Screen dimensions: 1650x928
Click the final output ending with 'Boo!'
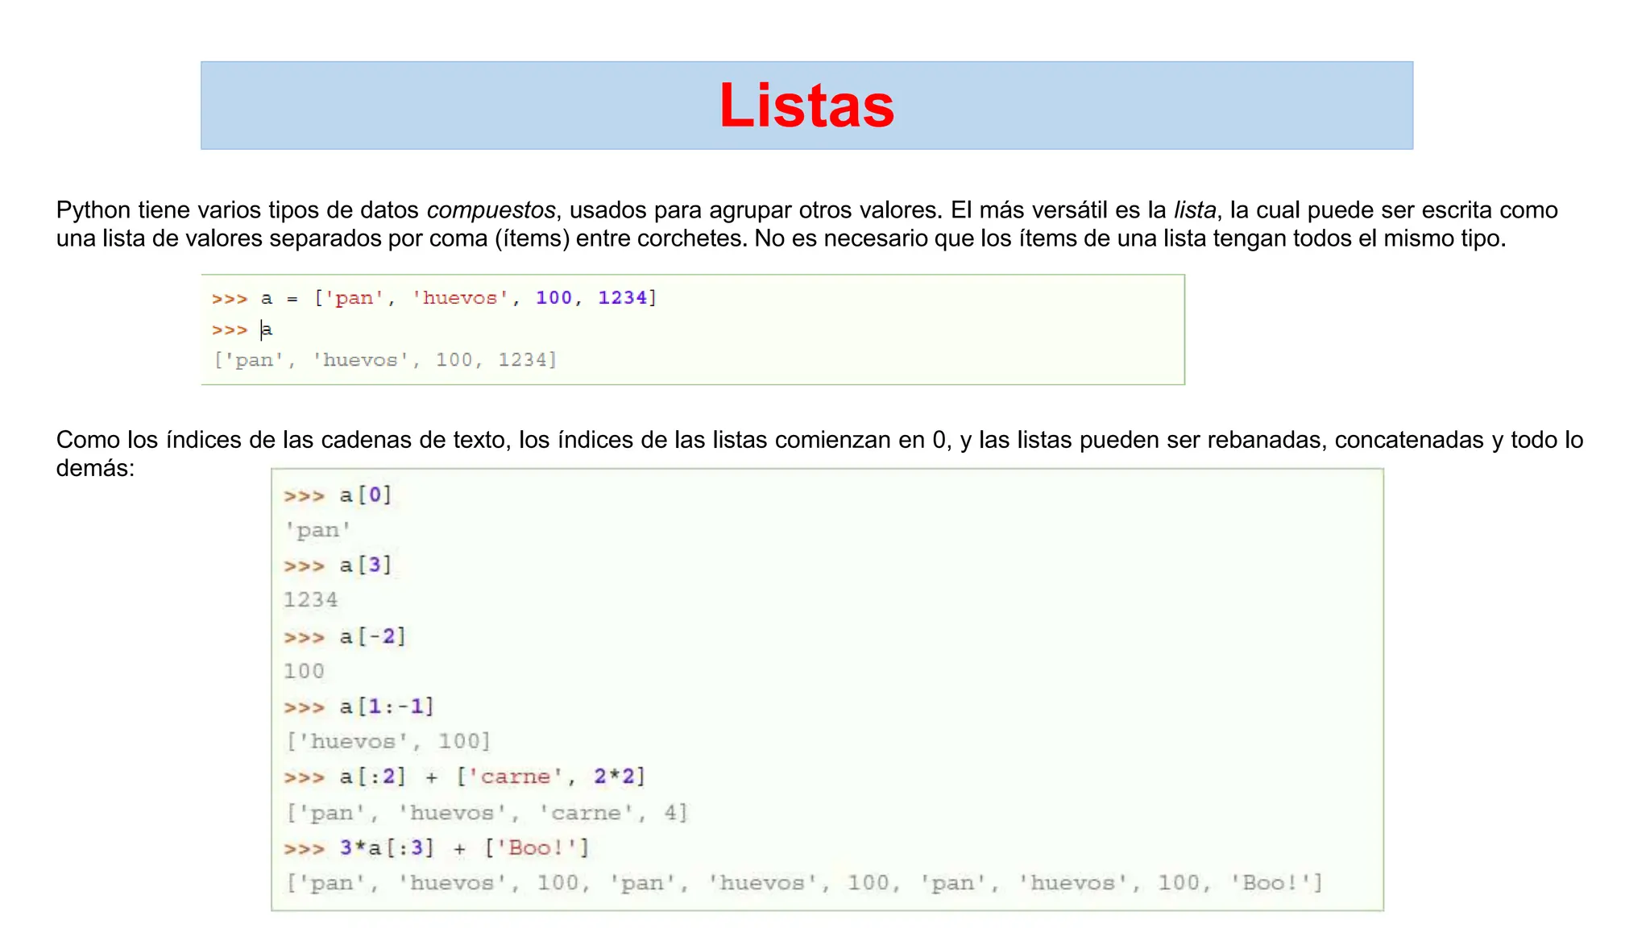tap(805, 883)
